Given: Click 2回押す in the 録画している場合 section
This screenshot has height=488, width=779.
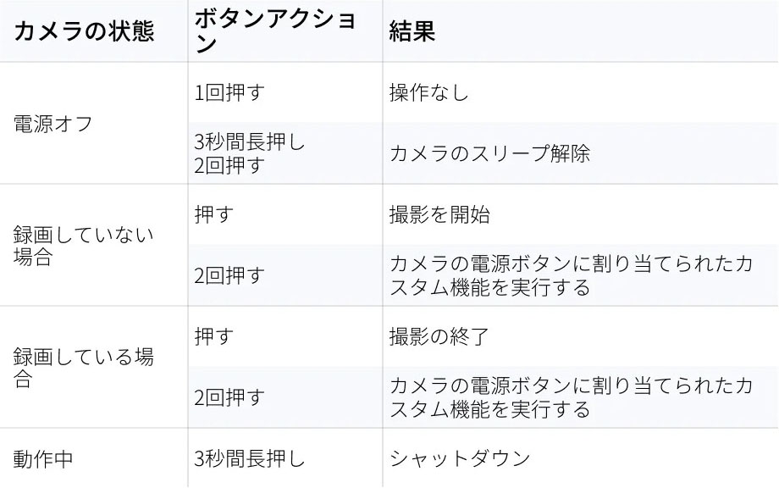Looking at the screenshot, I should coord(229,397).
